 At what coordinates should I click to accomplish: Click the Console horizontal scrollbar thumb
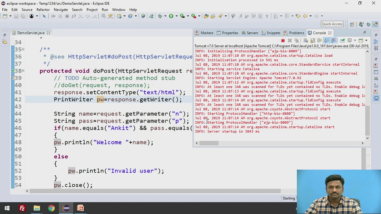point(209,143)
